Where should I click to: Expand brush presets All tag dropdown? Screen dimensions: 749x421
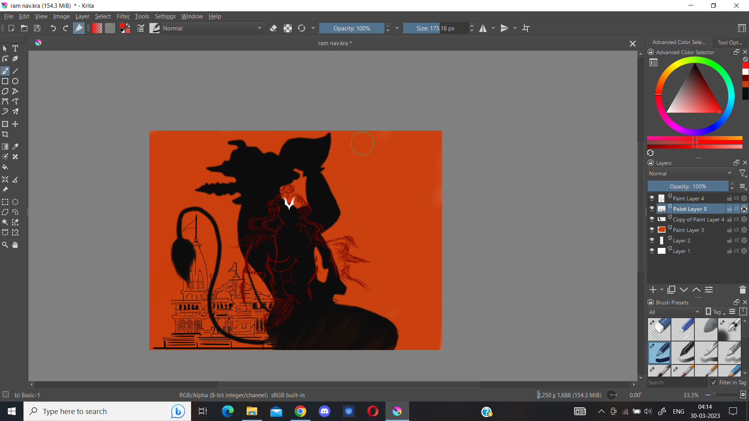point(674,312)
